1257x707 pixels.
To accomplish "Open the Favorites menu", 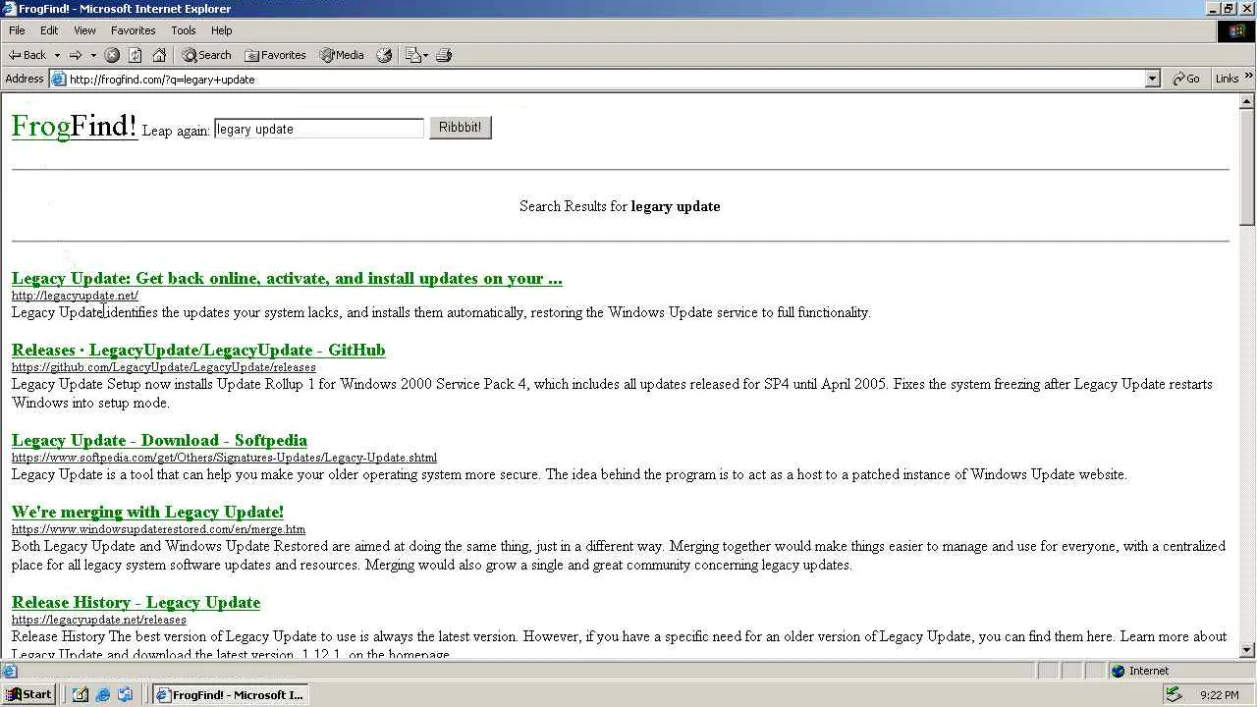I will [134, 30].
